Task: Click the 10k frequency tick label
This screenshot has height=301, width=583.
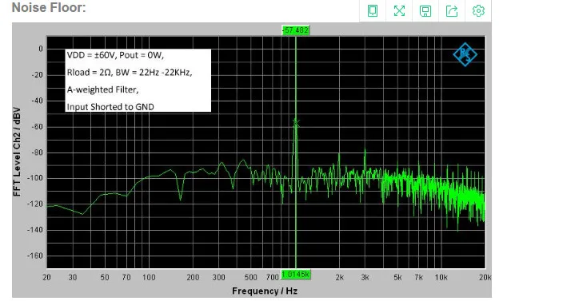Action: click(441, 277)
